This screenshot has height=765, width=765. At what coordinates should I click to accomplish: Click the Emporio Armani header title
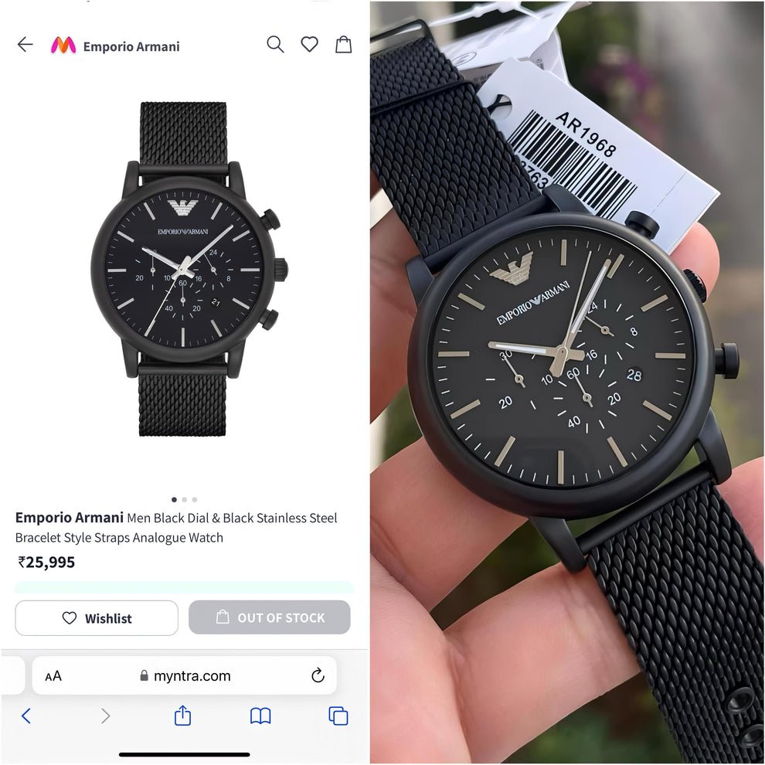(x=131, y=47)
